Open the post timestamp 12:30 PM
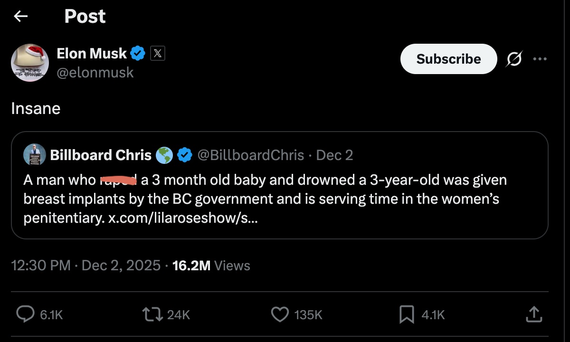 tap(41, 265)
